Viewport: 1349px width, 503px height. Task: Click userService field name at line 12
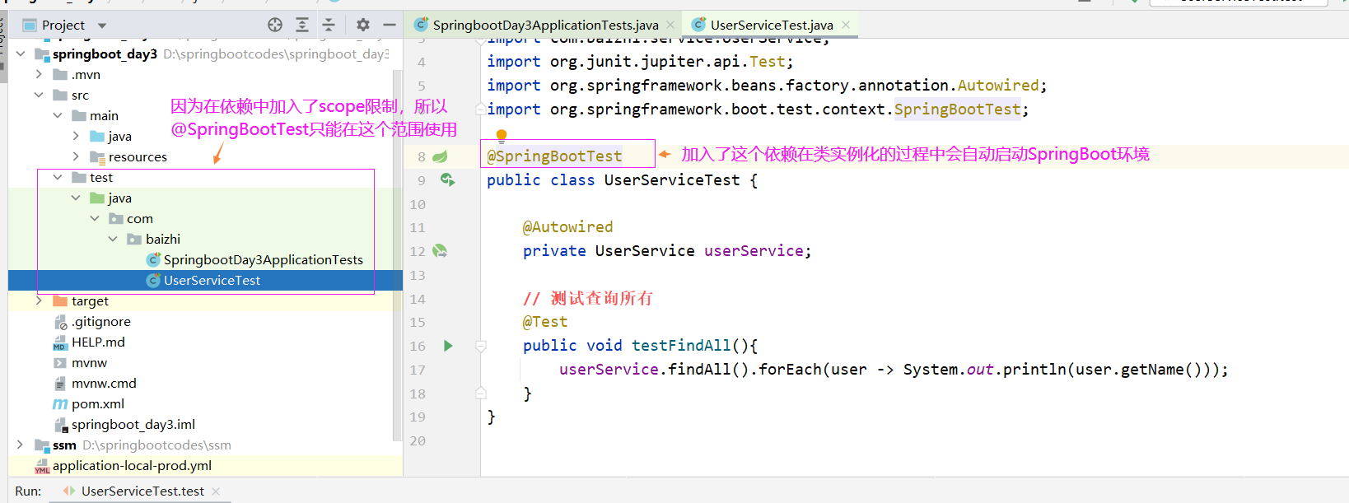754,251
